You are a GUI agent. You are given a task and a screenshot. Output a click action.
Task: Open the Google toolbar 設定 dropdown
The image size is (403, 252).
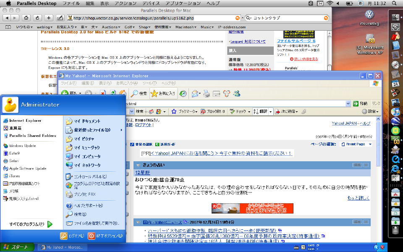(x=370, y=112)
